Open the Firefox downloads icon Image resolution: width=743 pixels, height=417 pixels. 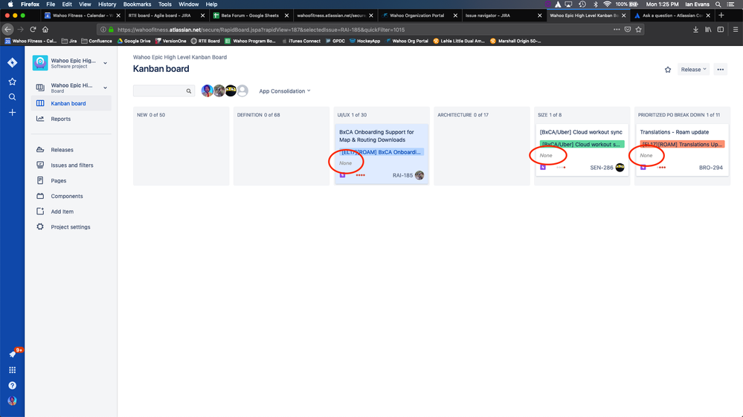[695, 30]
